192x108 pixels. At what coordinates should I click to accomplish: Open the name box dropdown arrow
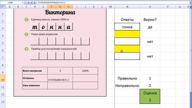click(22, 3)
